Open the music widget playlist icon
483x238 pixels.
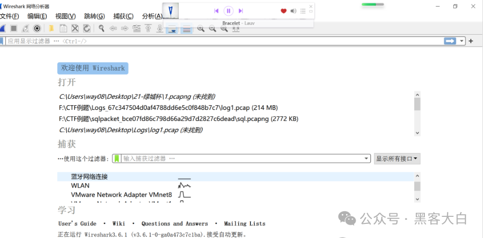303,11
